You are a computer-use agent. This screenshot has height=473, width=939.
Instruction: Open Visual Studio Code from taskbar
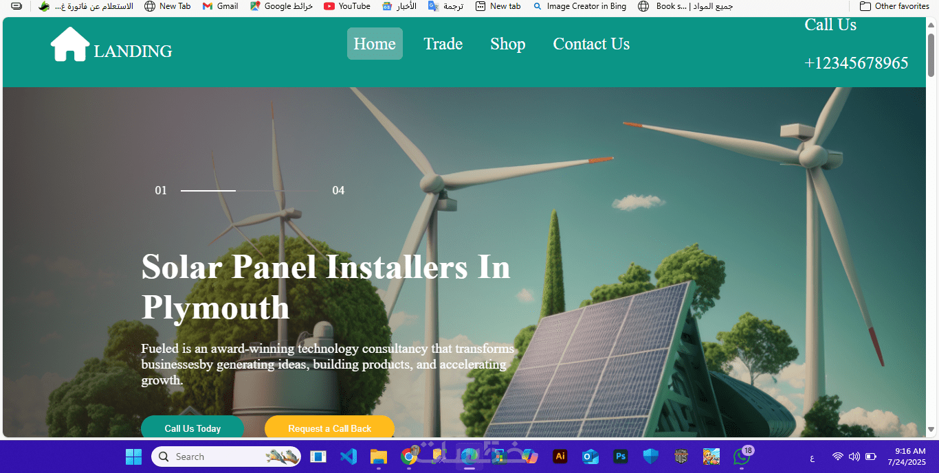click(349, 457)
